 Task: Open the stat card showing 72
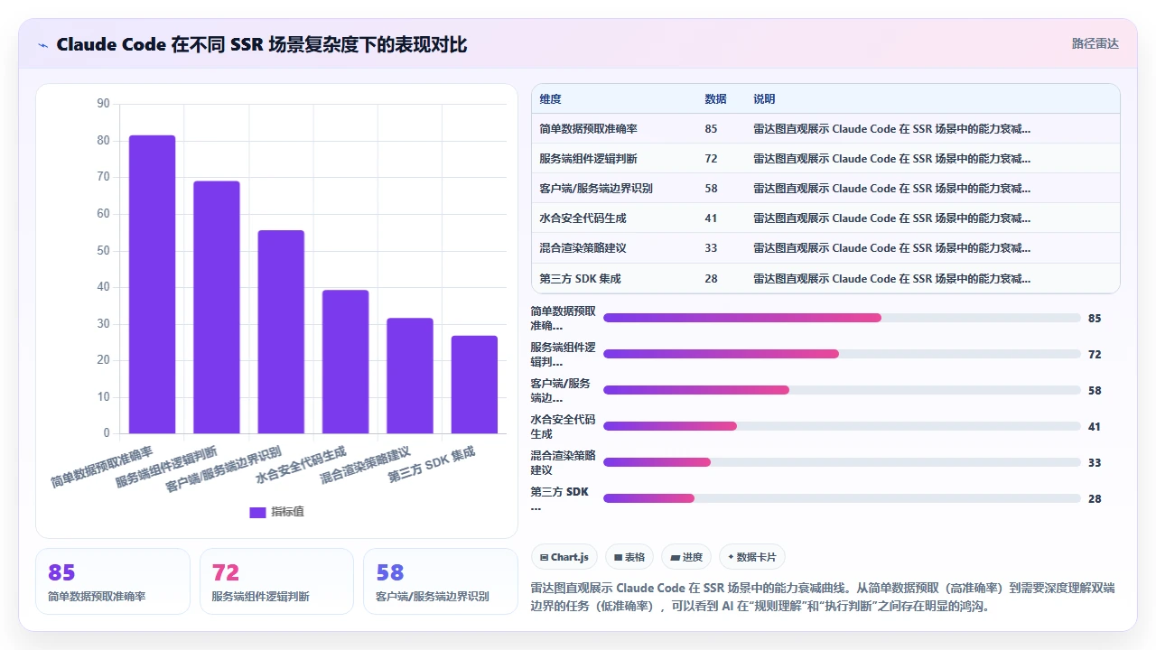pyautogui.click(x=276, y=581)
